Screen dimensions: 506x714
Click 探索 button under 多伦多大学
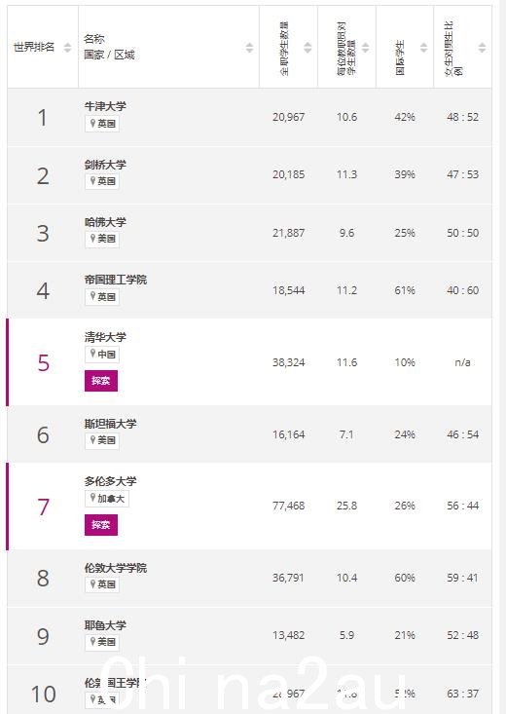point(101,525)
